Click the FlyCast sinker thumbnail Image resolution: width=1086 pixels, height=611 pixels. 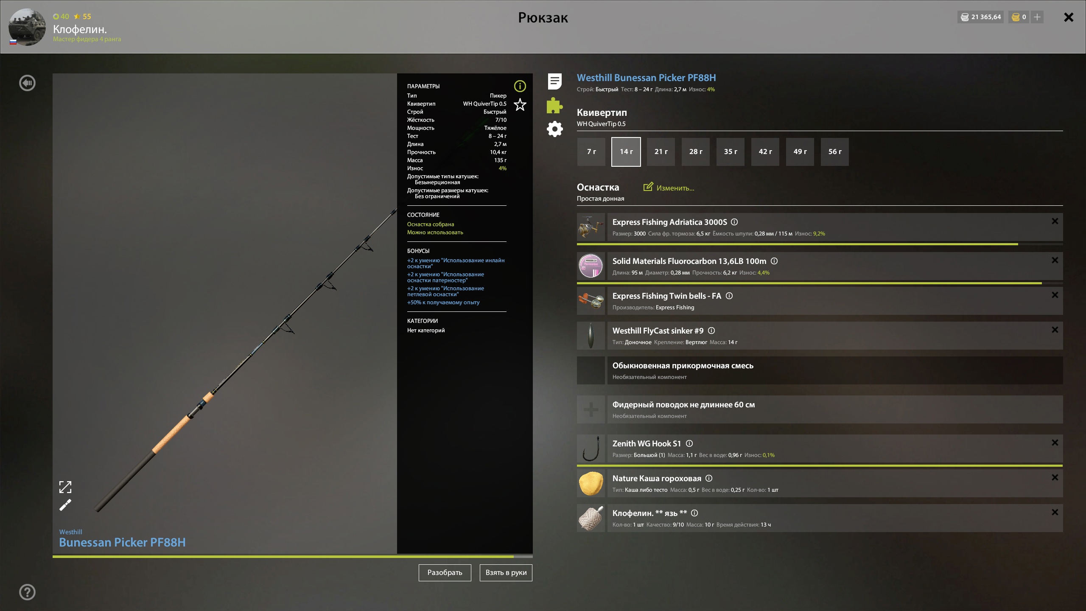click(591, 336)
